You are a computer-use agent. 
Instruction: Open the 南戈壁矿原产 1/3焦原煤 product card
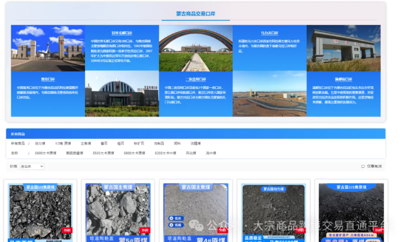click(x=351, y=212)
